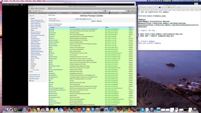
Task: Open the Edit menu in menu bar
Action: (x=14, y=1)
